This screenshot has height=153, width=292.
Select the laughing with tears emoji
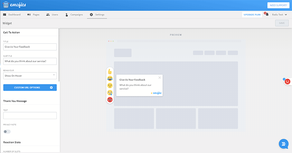click(110, 79)
